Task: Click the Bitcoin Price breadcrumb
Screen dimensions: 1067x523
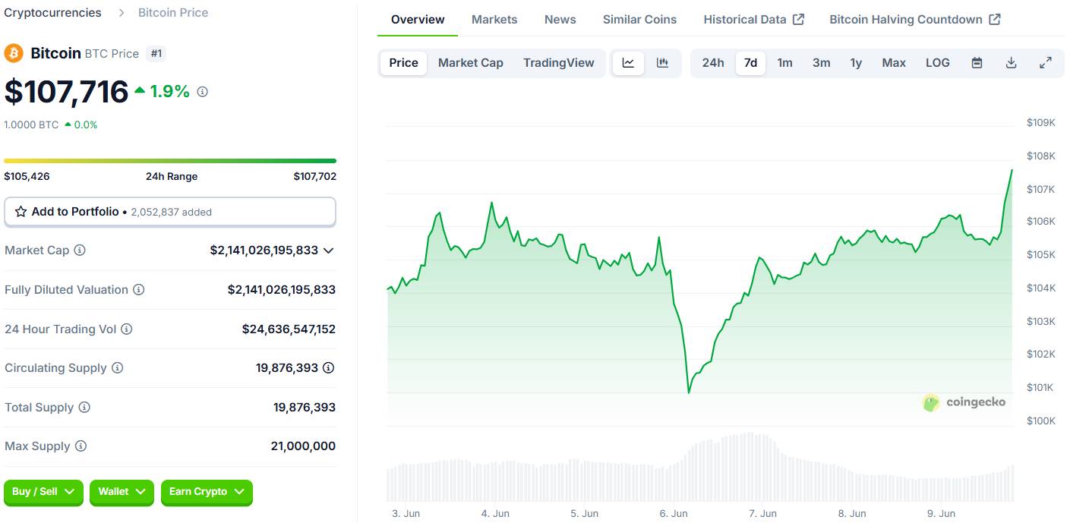Action: tap(173, 13)
